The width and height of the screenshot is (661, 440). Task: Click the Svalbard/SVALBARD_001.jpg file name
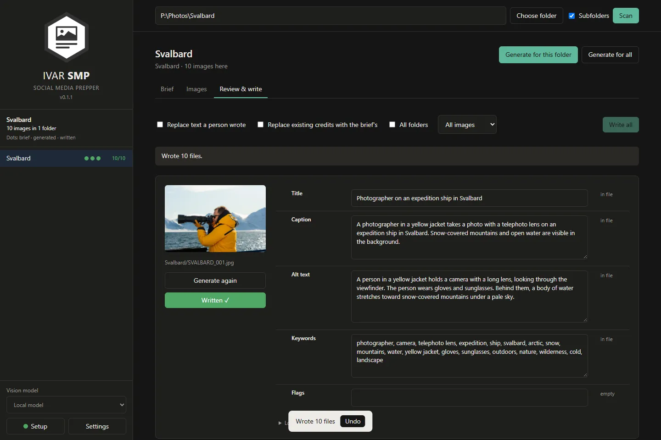(x=199, y=263)
